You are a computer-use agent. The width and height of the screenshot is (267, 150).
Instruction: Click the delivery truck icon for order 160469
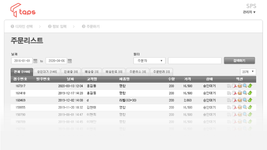229,100
